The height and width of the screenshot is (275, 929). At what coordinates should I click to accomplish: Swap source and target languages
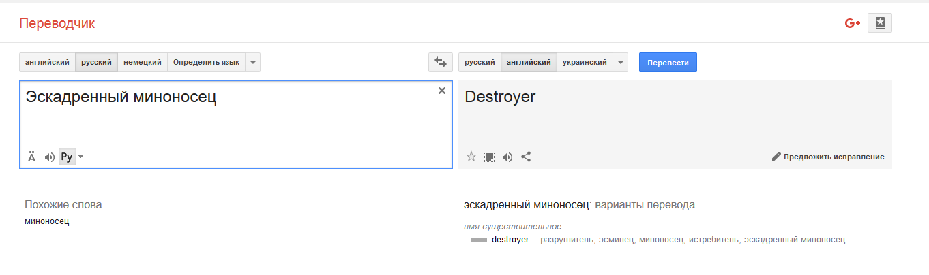tap(440, 62)
